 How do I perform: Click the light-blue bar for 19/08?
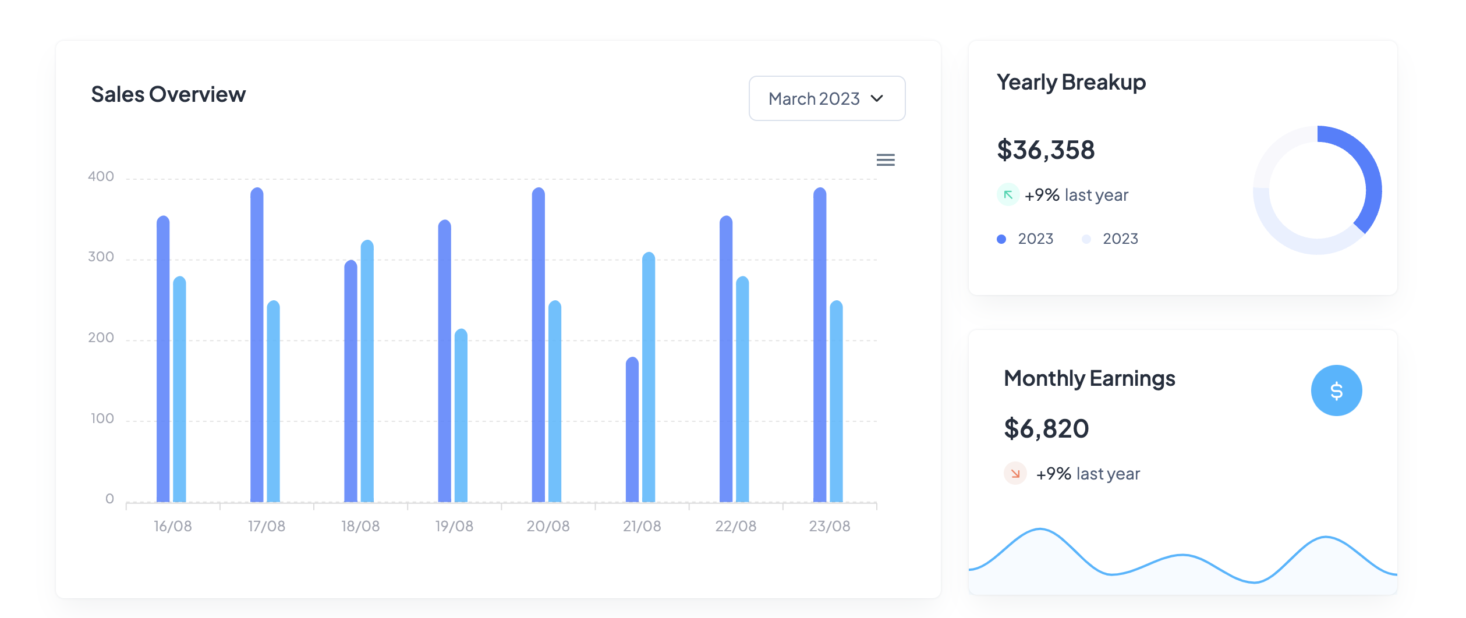point(461,415)
